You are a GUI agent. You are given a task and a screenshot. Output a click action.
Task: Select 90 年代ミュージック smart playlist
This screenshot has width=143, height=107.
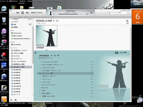(20, 50)
